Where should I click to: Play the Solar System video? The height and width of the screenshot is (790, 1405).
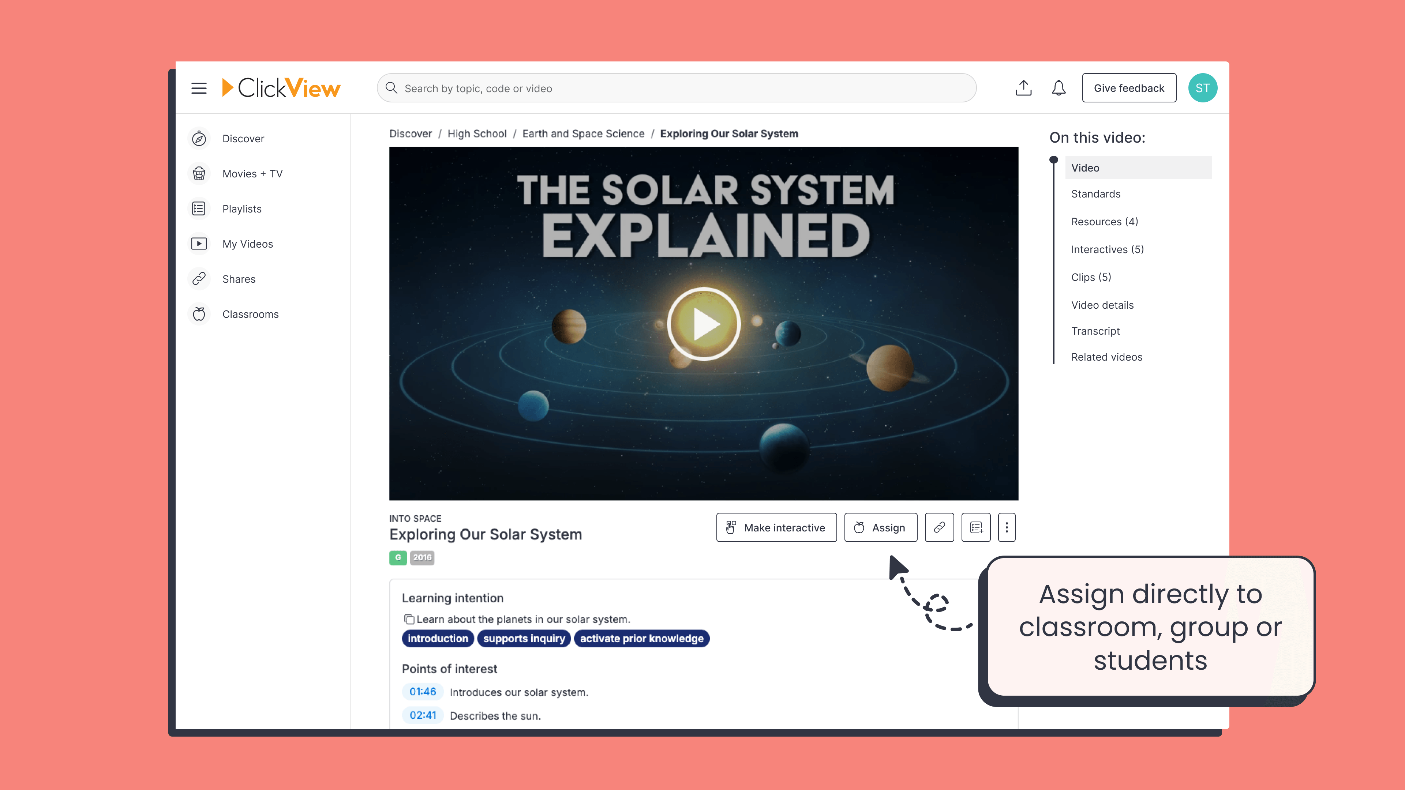coord(704,324)
